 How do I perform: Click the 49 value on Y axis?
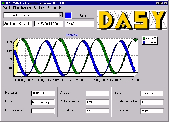10,68
